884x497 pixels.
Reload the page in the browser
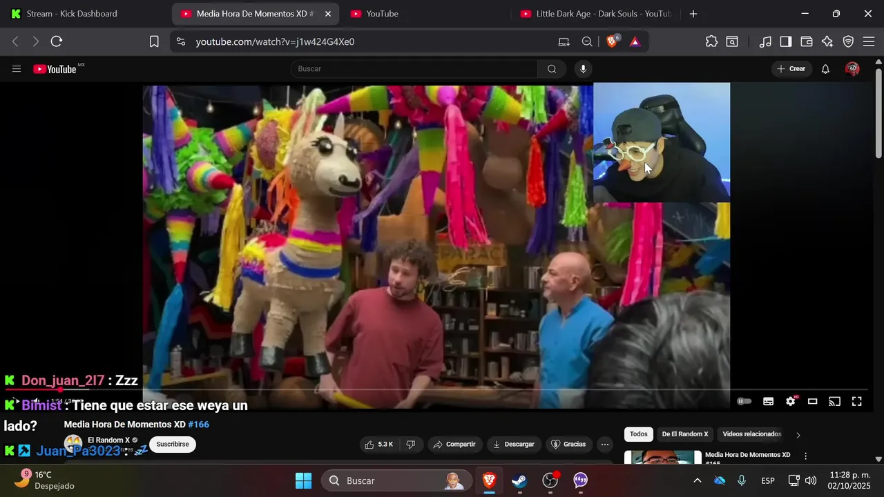coord(57,41)
